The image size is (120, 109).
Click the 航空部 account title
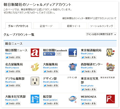pos(48,97)
